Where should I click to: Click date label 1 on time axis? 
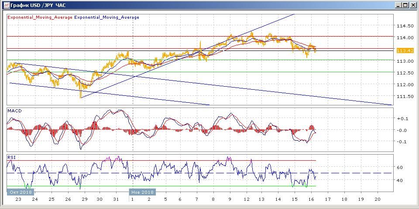133,199
